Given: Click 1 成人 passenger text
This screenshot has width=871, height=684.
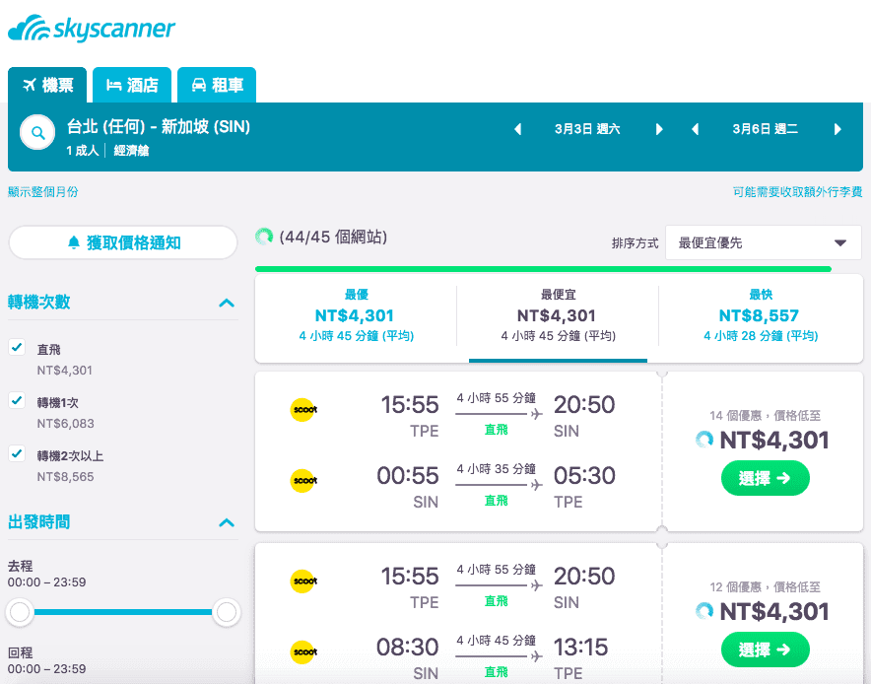Looking at the screenshot, I should 82,151.
